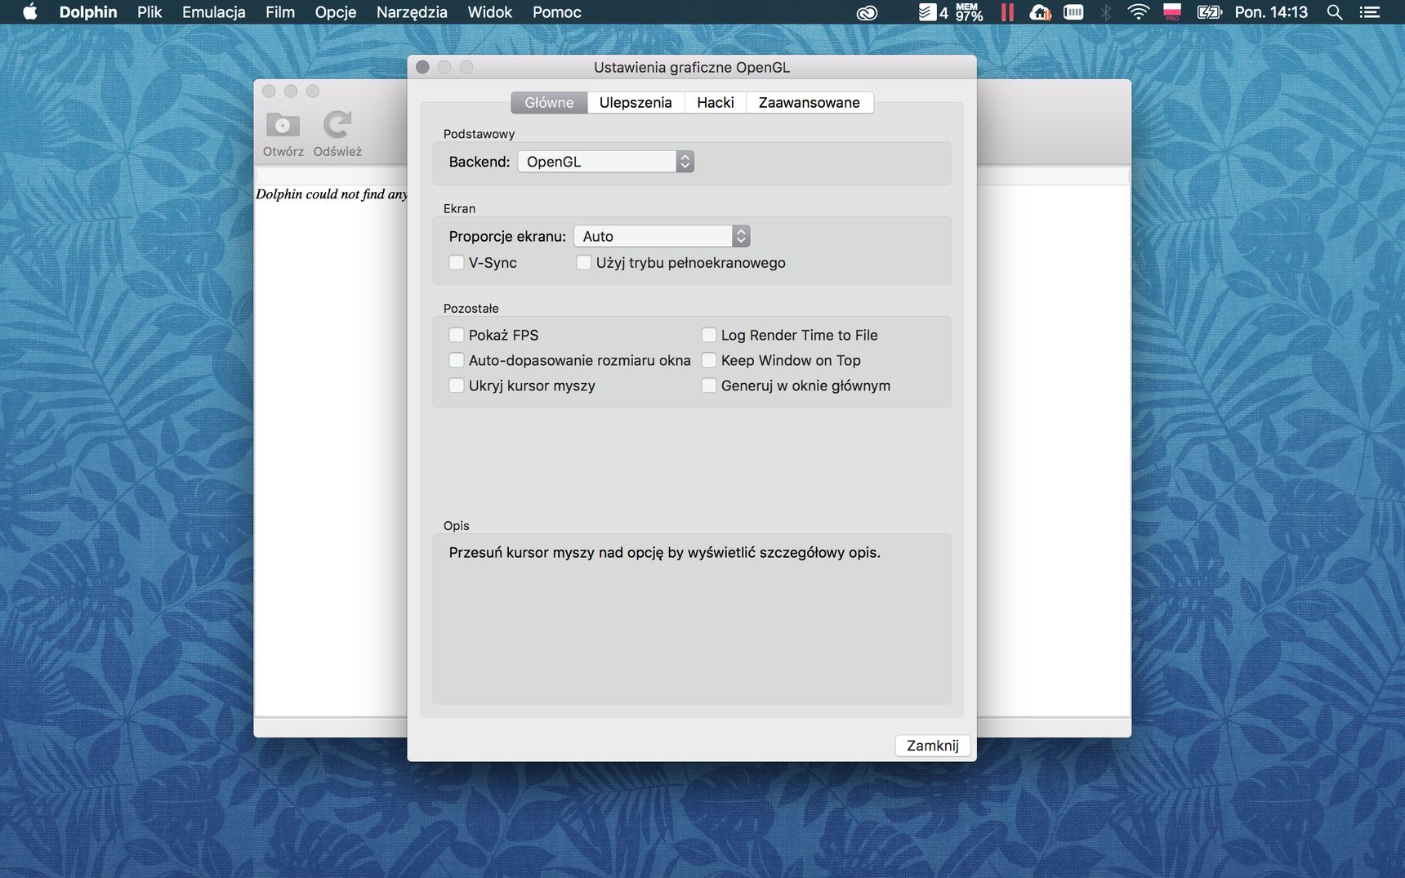Close the Ustawienia graficzne OpenGL dialog
The image size is (1405, 878).
(422, 67)
